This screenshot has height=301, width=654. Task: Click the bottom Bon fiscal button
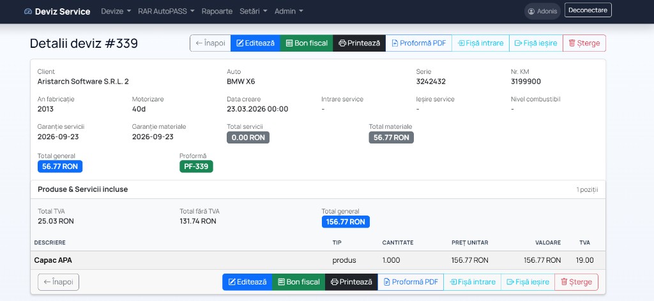(x=299, y=282)
